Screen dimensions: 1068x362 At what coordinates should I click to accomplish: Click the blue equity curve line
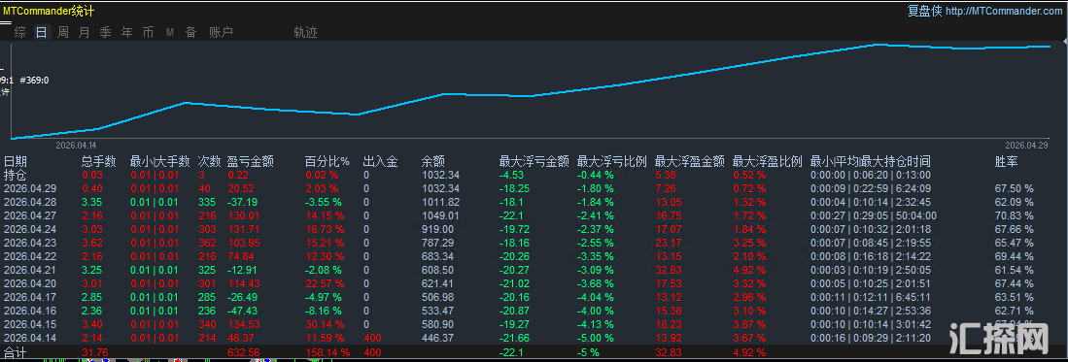coord(532,93)
